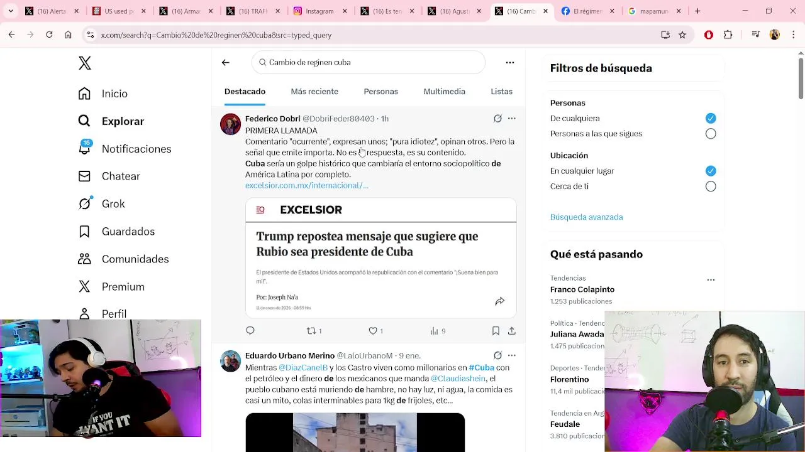Open @Claudiashein mention
This screenshot has height=452, width=805.
point(458,379)
